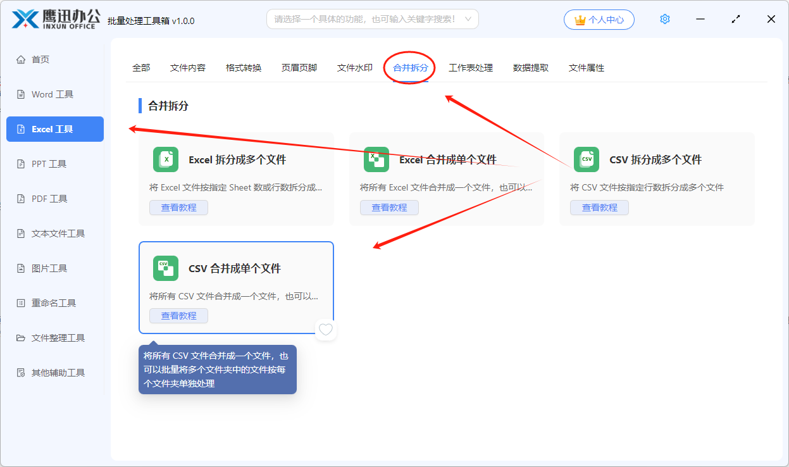This screenshot has height=467, width=789.
Task: Open the CSV 合并成单个文件 tool card
Action: pyautogui.click(x=236, y=268)
